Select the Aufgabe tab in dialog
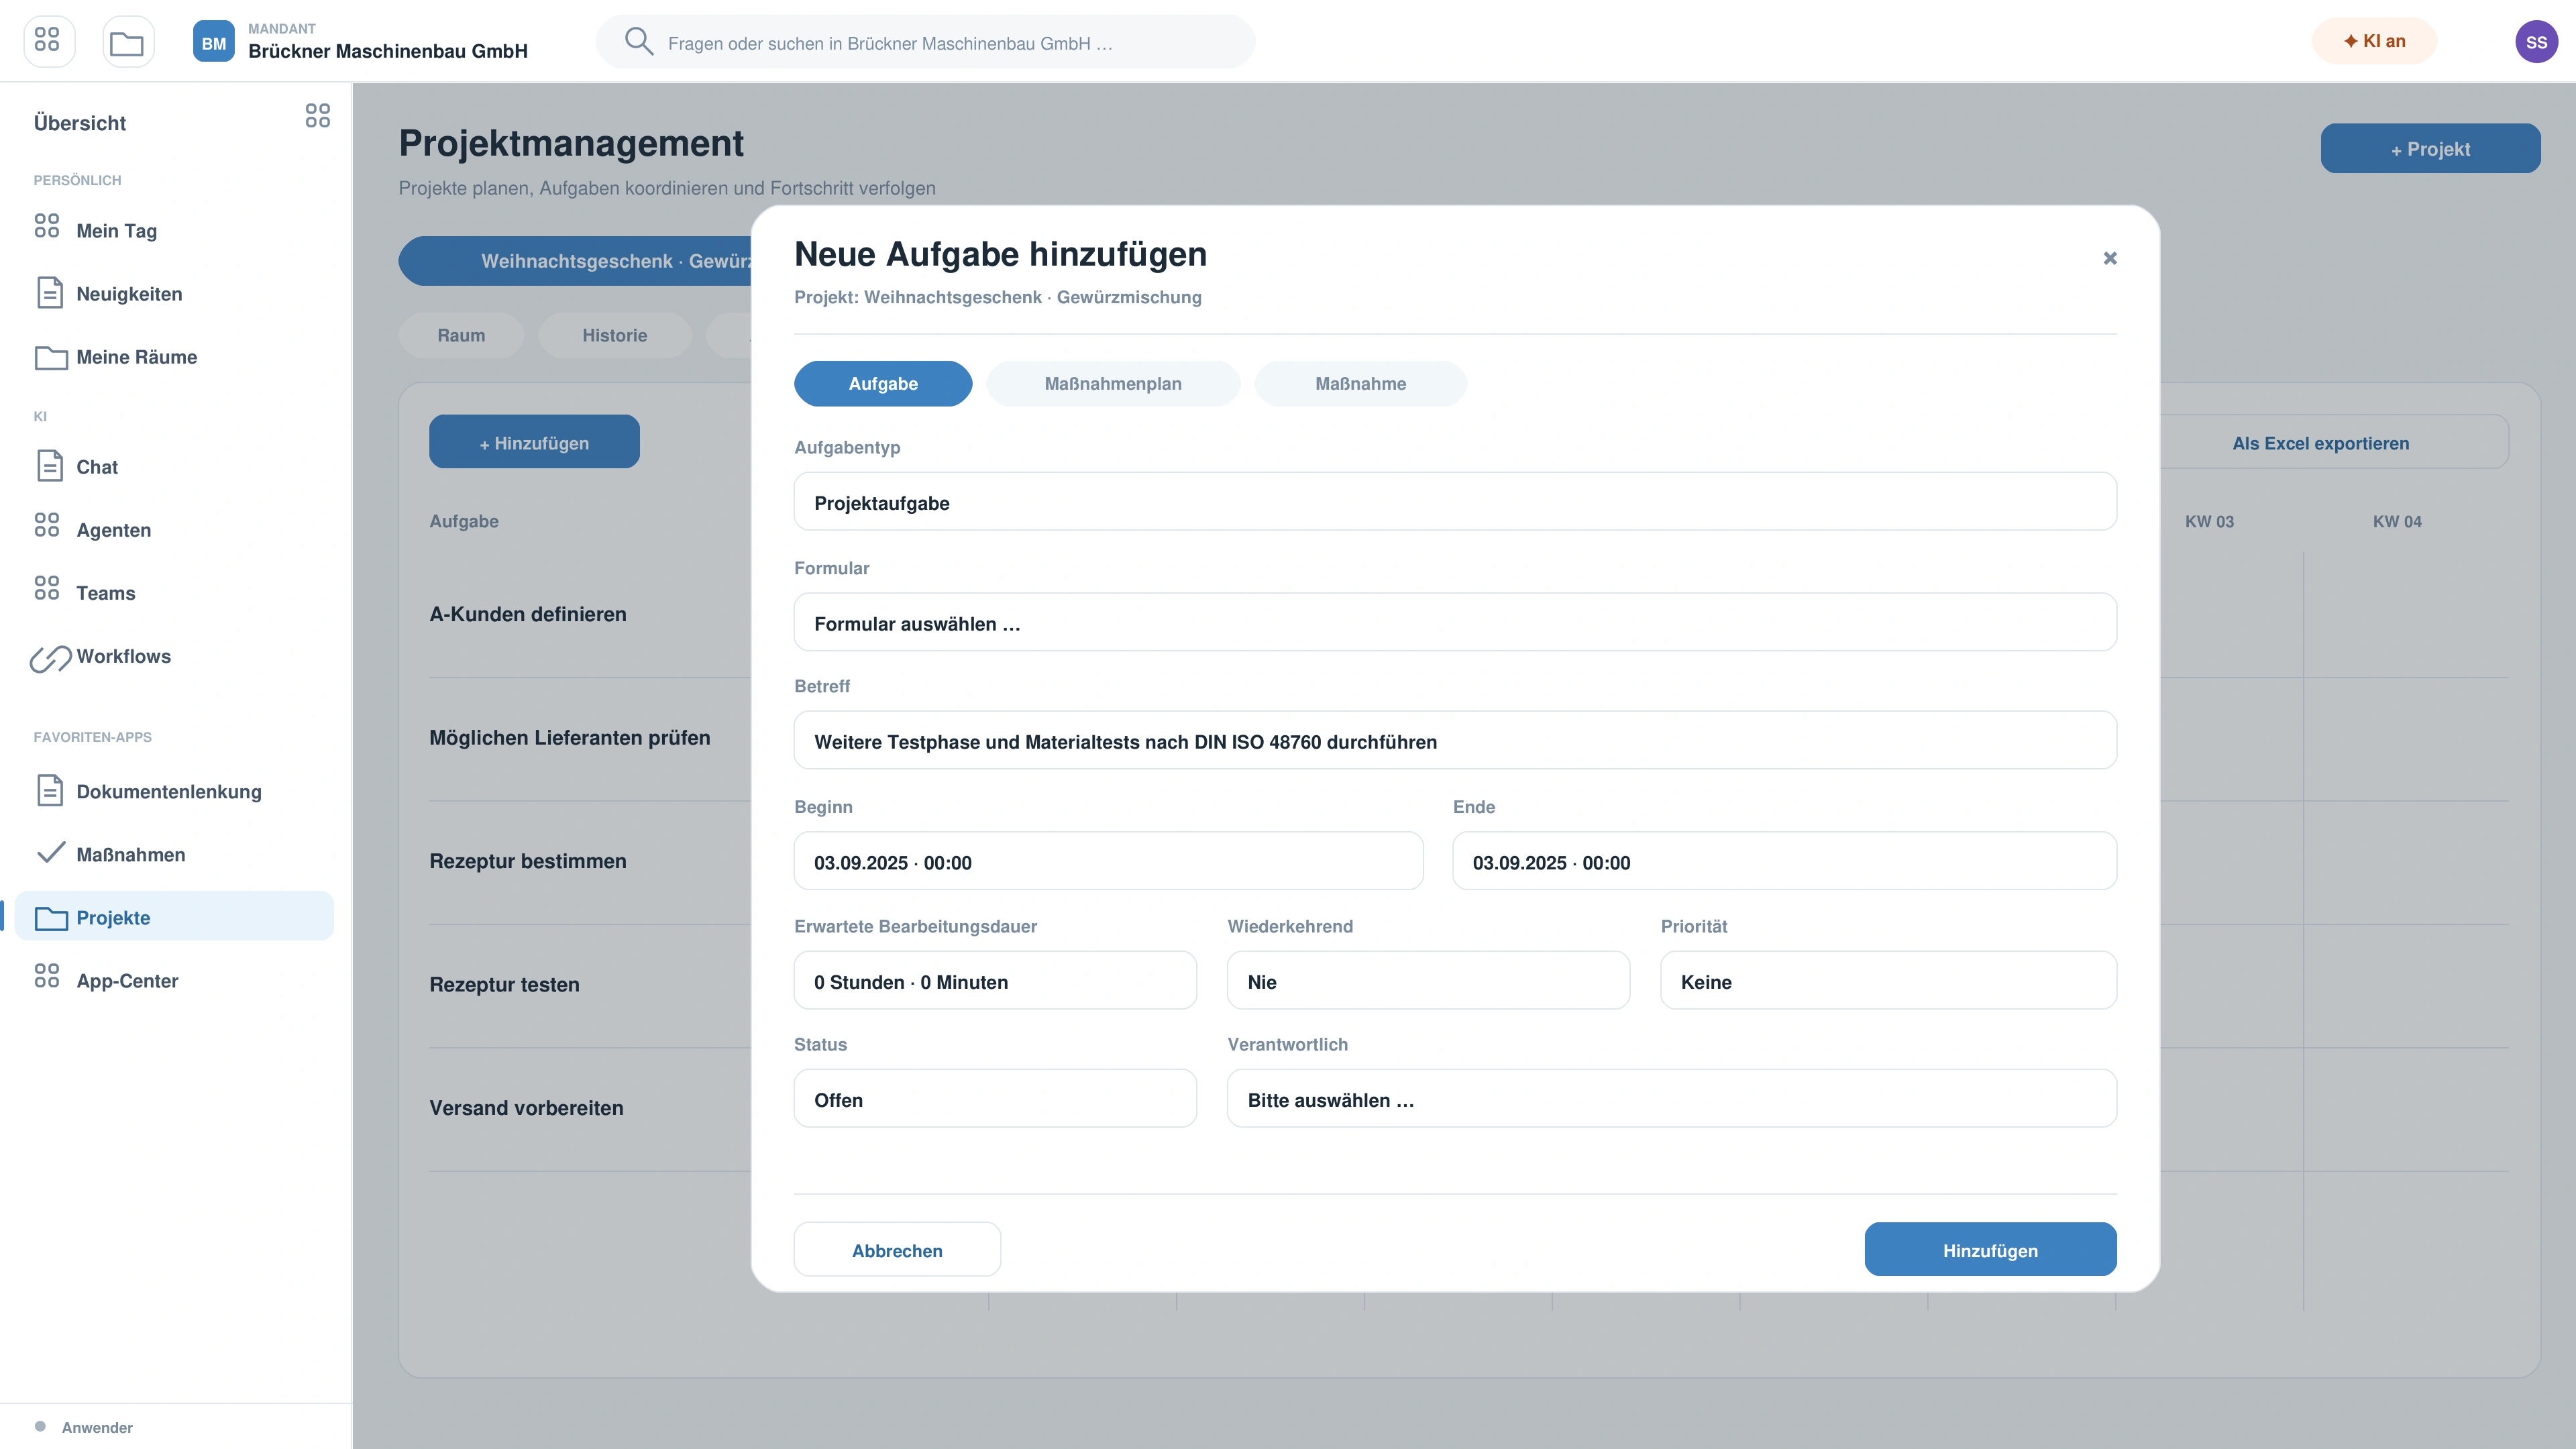The height and width of the screenshot is (1449, 2576). tap(883, 384)
